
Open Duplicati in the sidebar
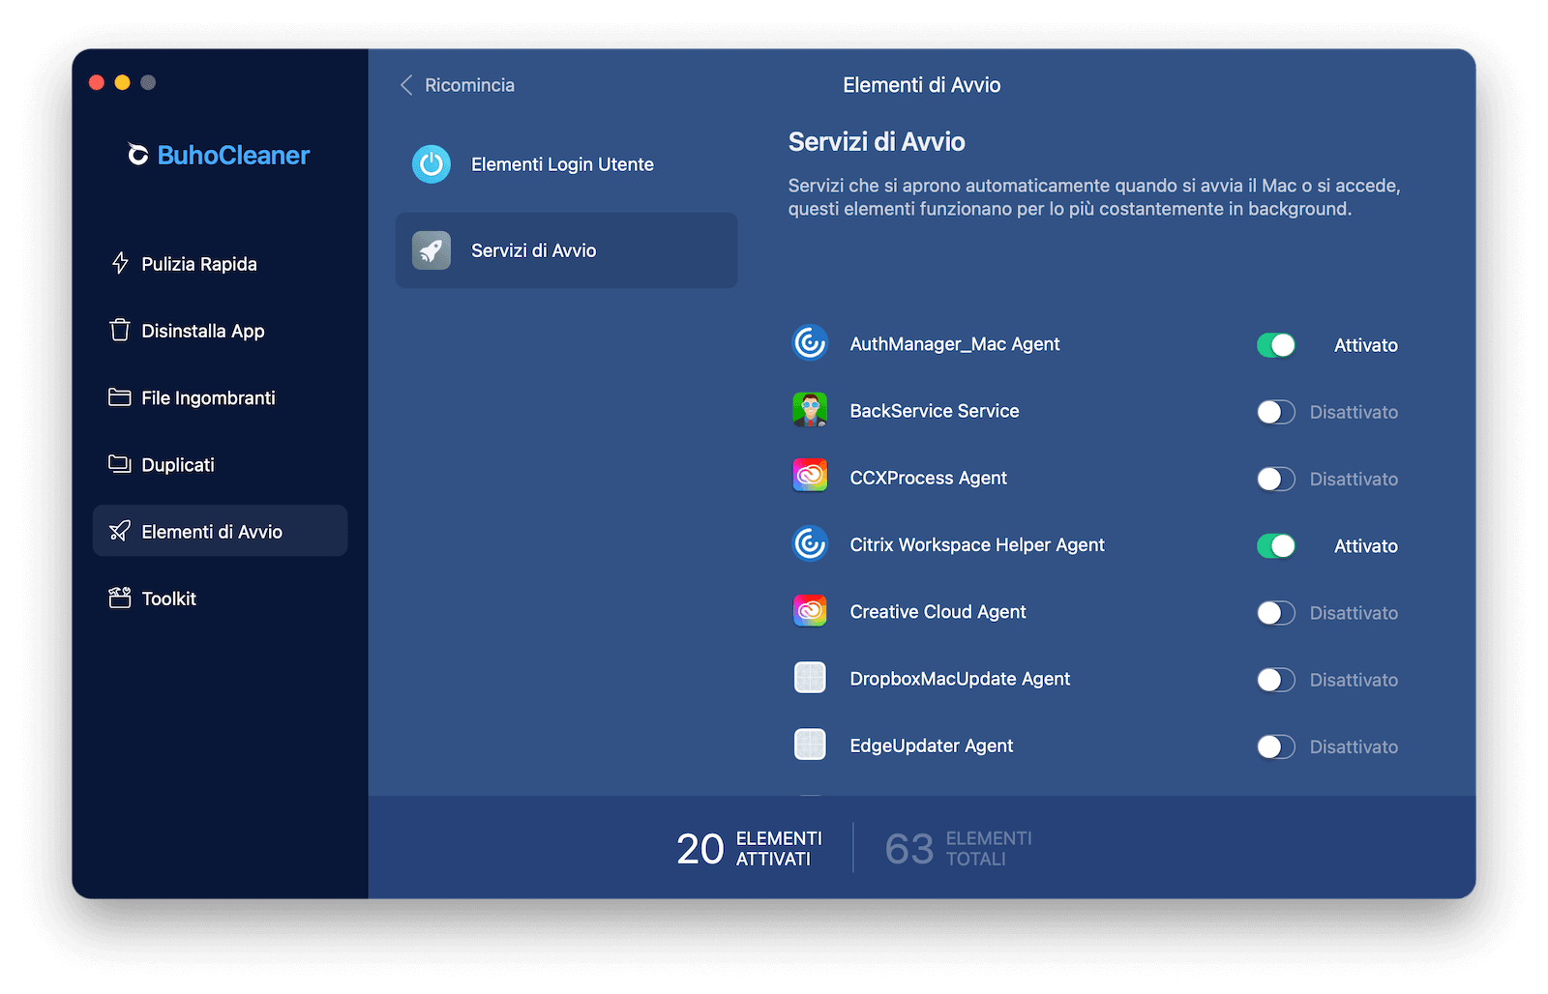[x=220, y=464]
